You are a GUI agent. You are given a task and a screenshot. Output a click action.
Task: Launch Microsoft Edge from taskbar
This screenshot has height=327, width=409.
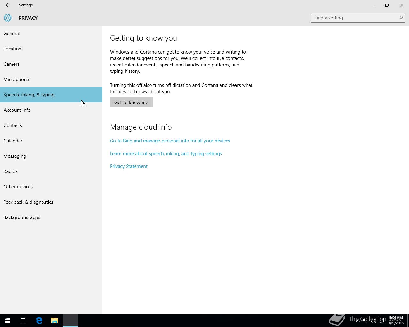pos(39,321)
